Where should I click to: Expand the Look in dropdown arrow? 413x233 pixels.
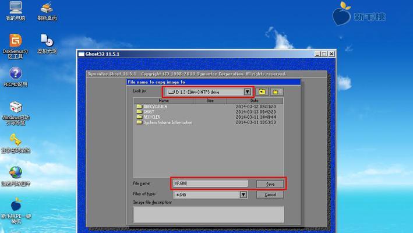tap(247, 92)
